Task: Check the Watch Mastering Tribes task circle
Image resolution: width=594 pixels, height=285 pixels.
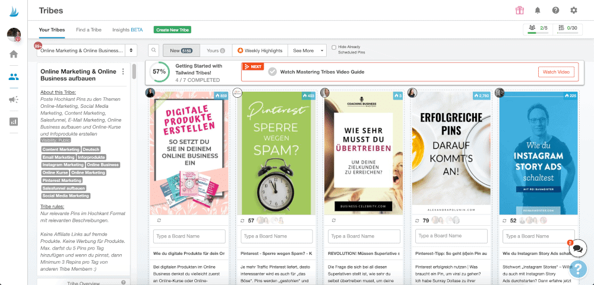Action: pos(272,72)
